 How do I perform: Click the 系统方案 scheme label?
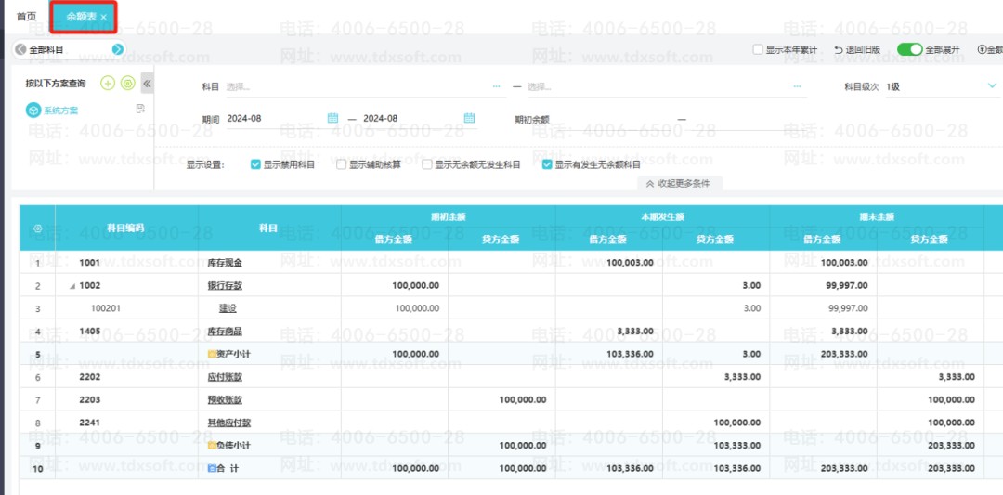(x=60, y=111)
